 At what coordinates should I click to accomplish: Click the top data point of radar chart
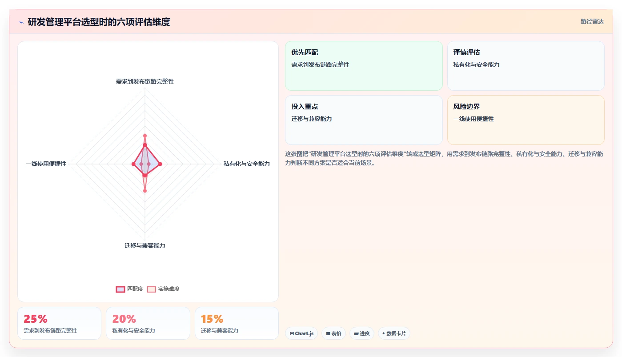145,136
